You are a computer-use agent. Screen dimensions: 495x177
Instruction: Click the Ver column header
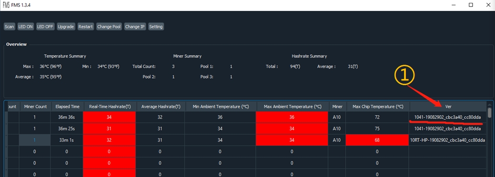tap(448, 107)
